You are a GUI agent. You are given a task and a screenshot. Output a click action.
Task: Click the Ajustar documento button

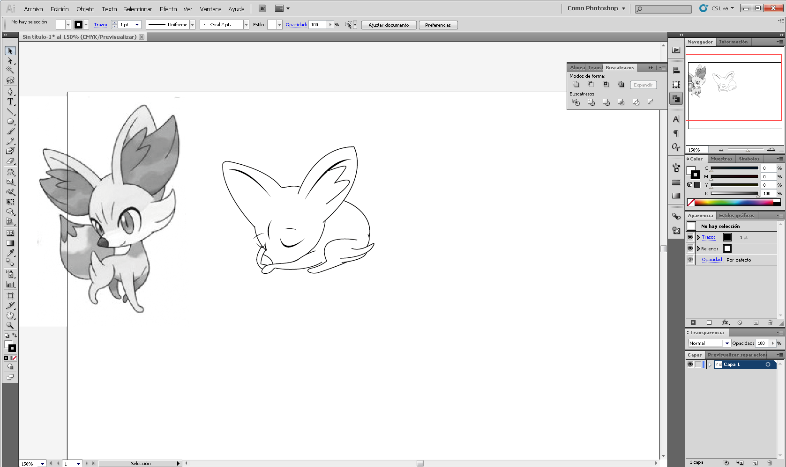tap(389, 25)
